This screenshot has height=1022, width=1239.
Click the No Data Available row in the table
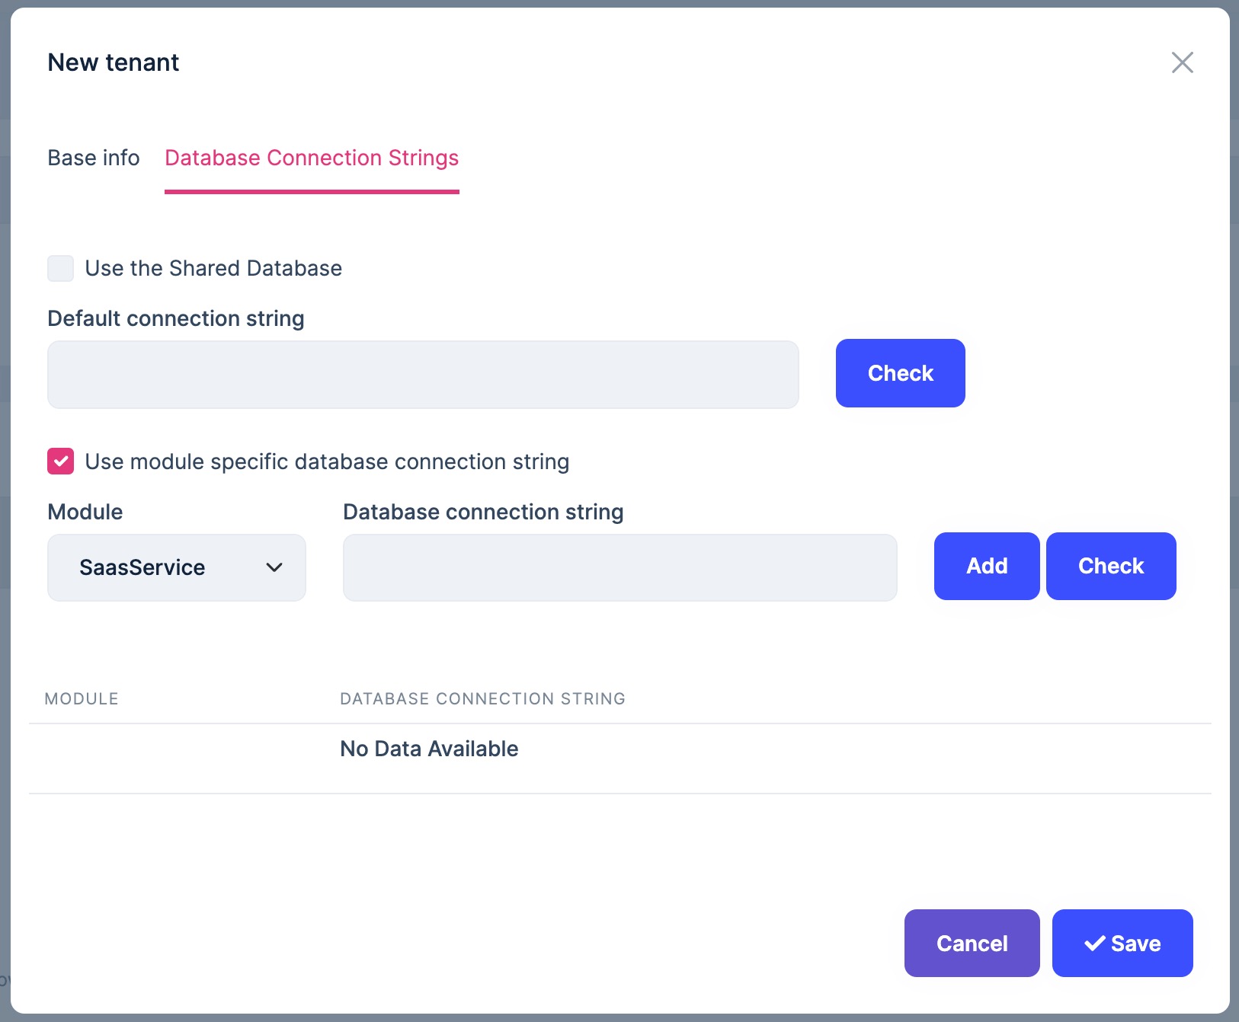429,749
